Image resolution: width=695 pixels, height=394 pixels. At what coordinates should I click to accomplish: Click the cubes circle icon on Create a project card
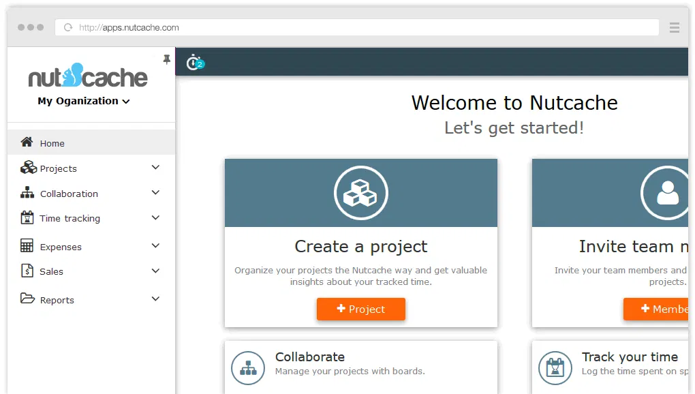pyautogui.click(x=361, y=193)
